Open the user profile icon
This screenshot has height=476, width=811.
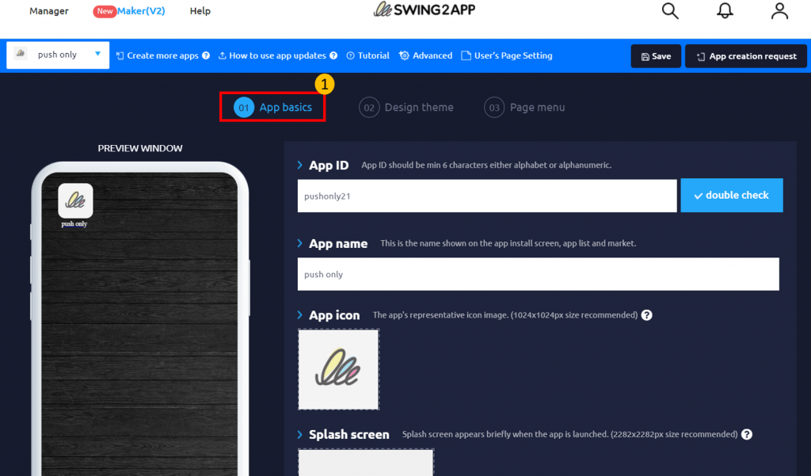[779, 11]
